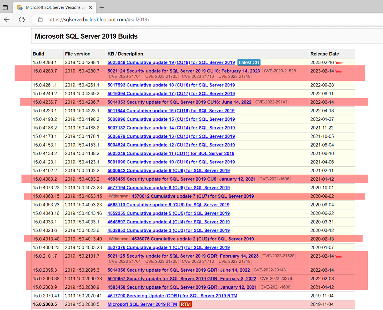This screenshot has width=383, height=310.
Task: Open 4583458 Security update GDR January 2021 link
Action: pyautogui.click(x=182, y=287)
